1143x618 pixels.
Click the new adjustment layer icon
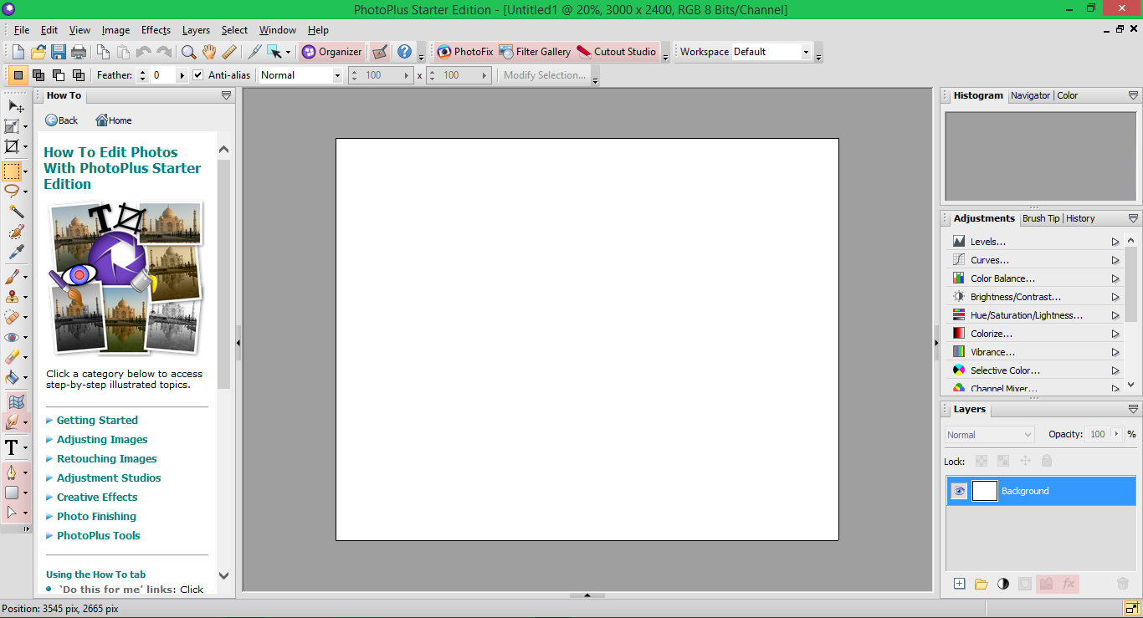point(1002,584)
